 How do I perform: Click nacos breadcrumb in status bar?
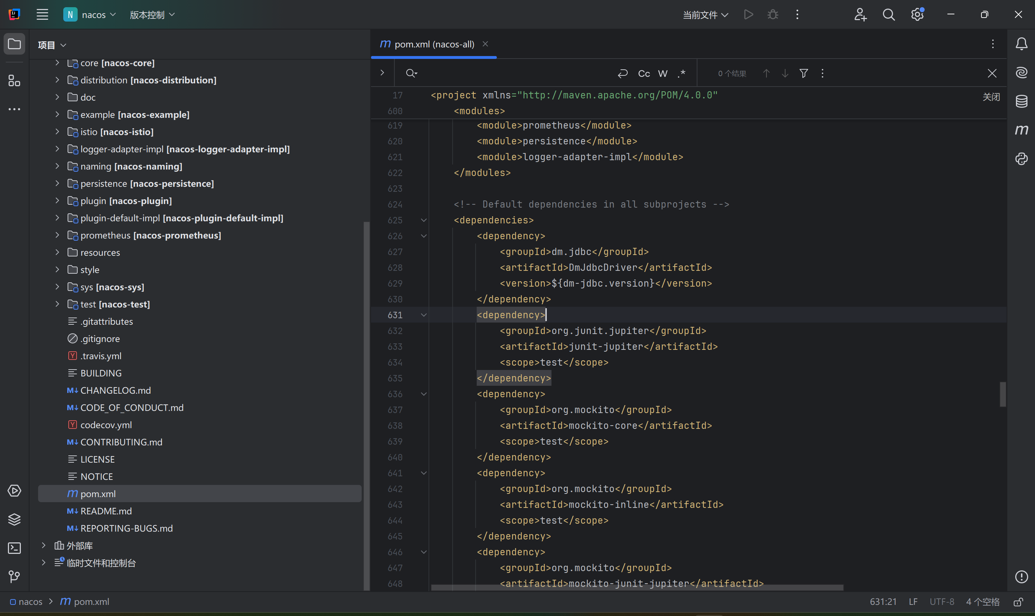coord(30,602)
